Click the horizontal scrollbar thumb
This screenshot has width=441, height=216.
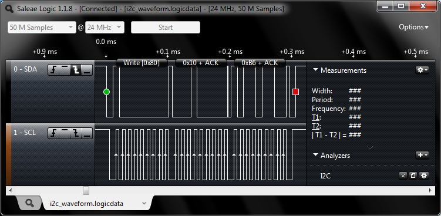pos(86,190)
